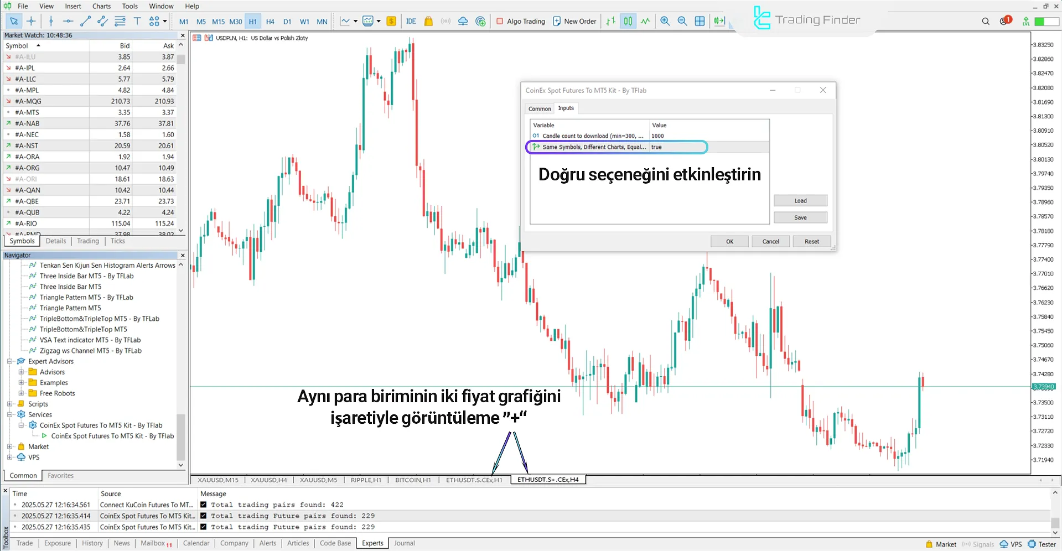Viewport: 1062px width, 551px height.
Task: Close the Navigator panel
Action: [183, 256]
